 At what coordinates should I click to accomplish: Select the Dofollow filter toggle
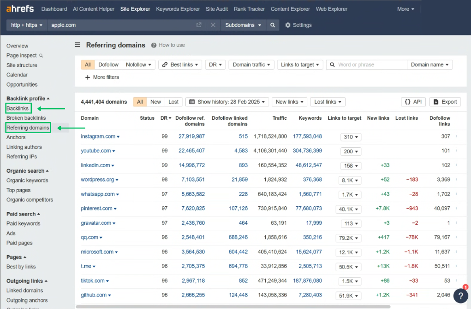pyautogui.click(x=108, y=65)
